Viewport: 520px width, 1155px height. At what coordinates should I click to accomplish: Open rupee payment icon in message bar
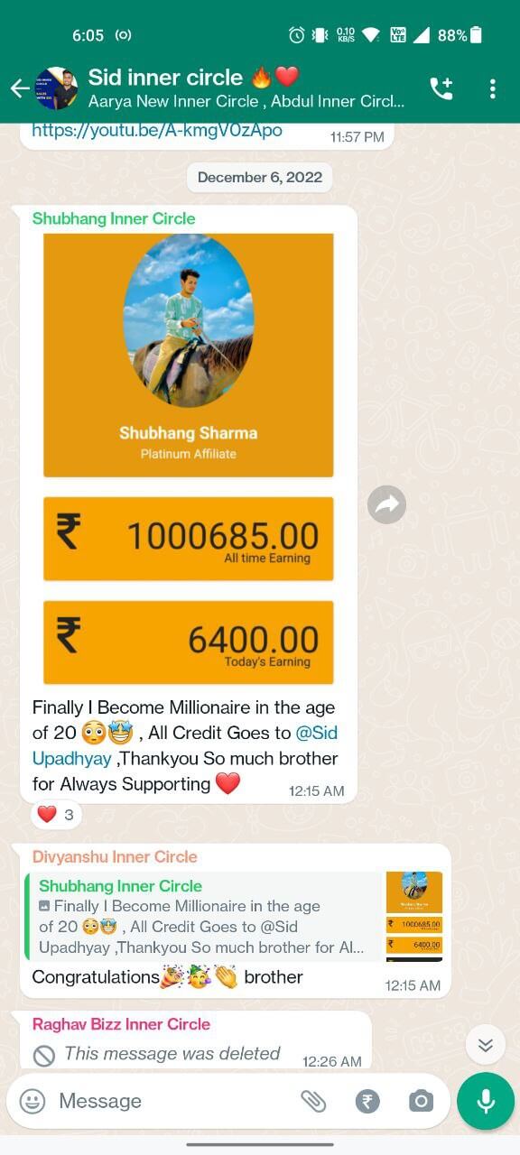[x=367, y=1101]
